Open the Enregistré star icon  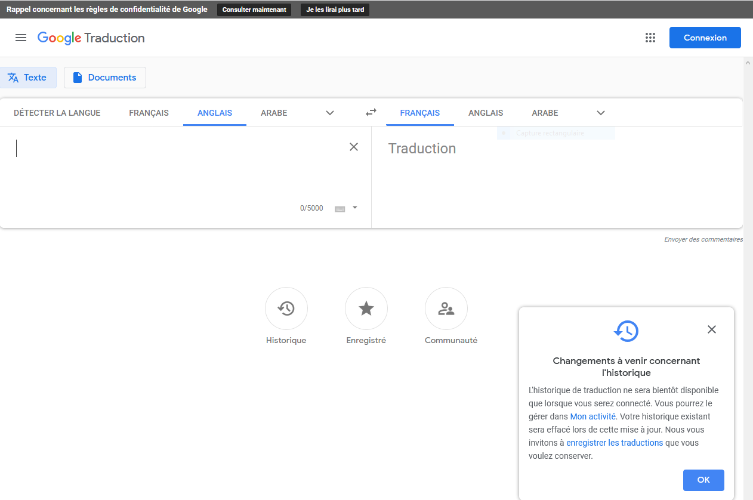coord(366,308)
